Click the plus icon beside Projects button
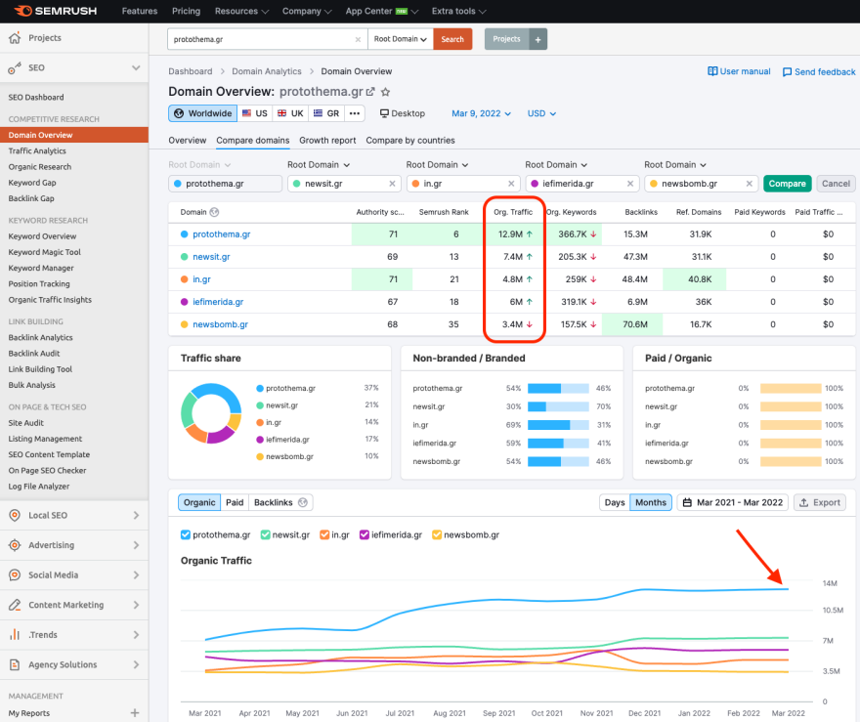 (537, 39)
